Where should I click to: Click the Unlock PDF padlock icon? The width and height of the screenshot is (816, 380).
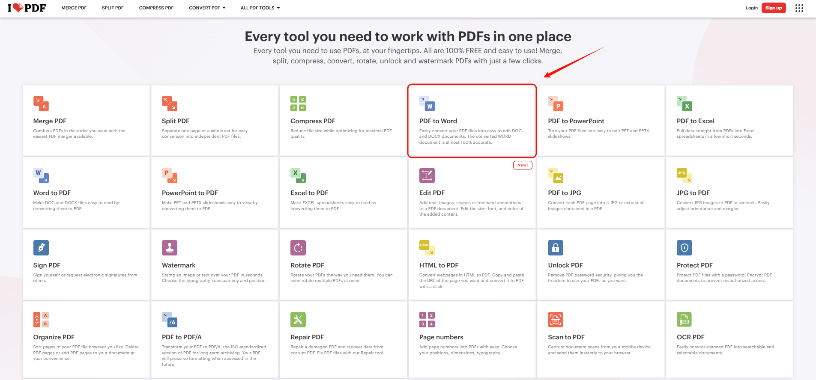click(556, 248)
